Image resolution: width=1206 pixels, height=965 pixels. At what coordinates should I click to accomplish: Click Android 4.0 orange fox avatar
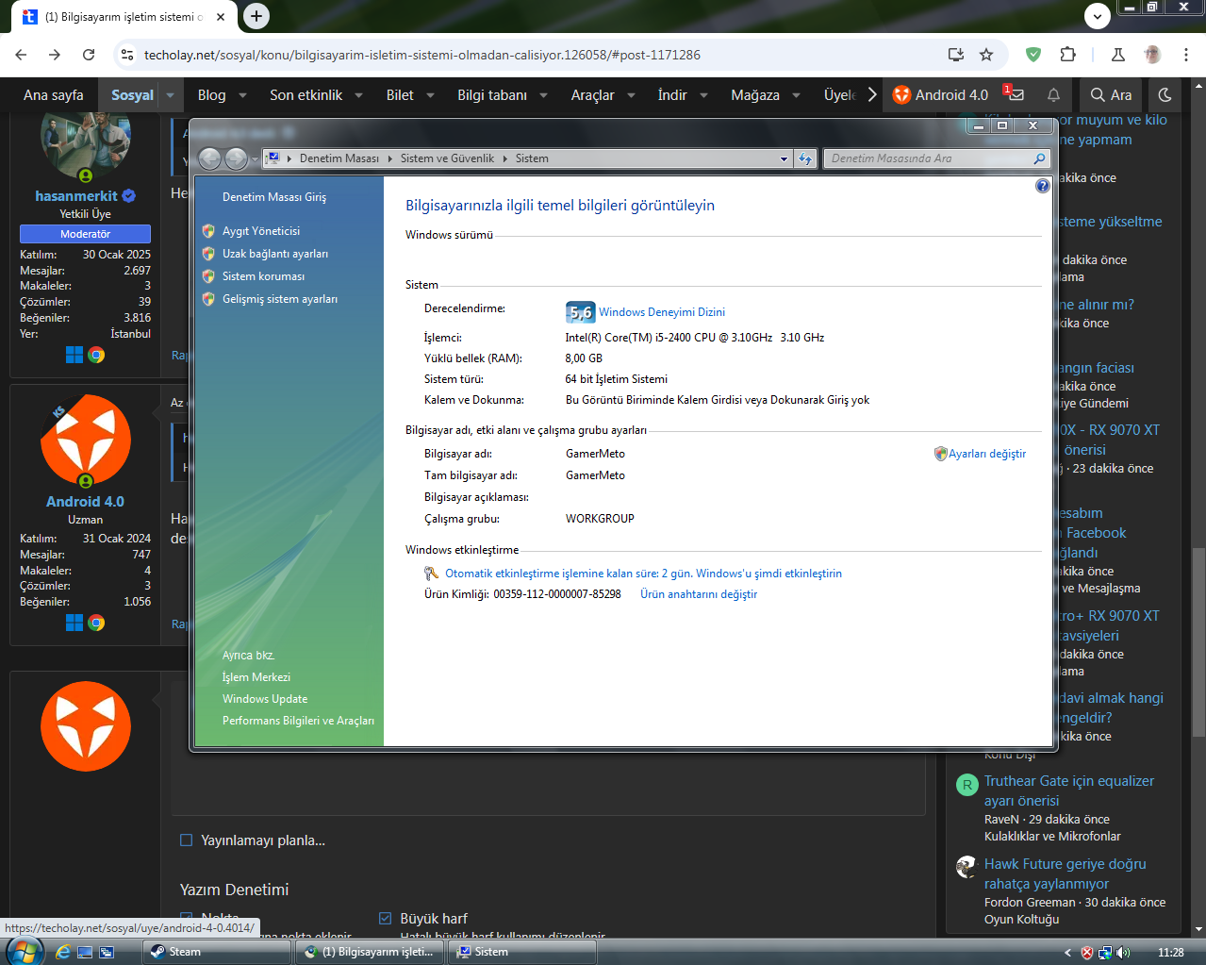(85, 441)
